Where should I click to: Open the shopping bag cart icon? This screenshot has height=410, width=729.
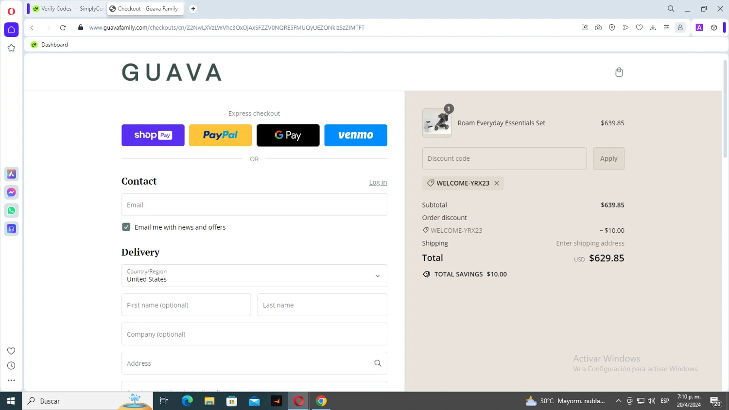[619, 72]
